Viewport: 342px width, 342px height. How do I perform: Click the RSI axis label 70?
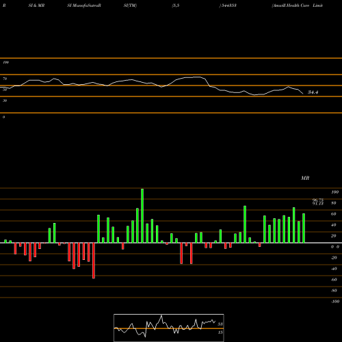pyautogui.click(x=5, y=79)
